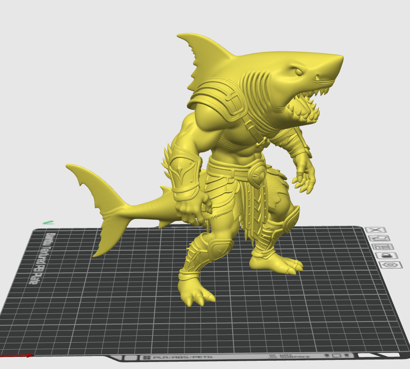Click the round belt buckle on the model

pos(257,173)
